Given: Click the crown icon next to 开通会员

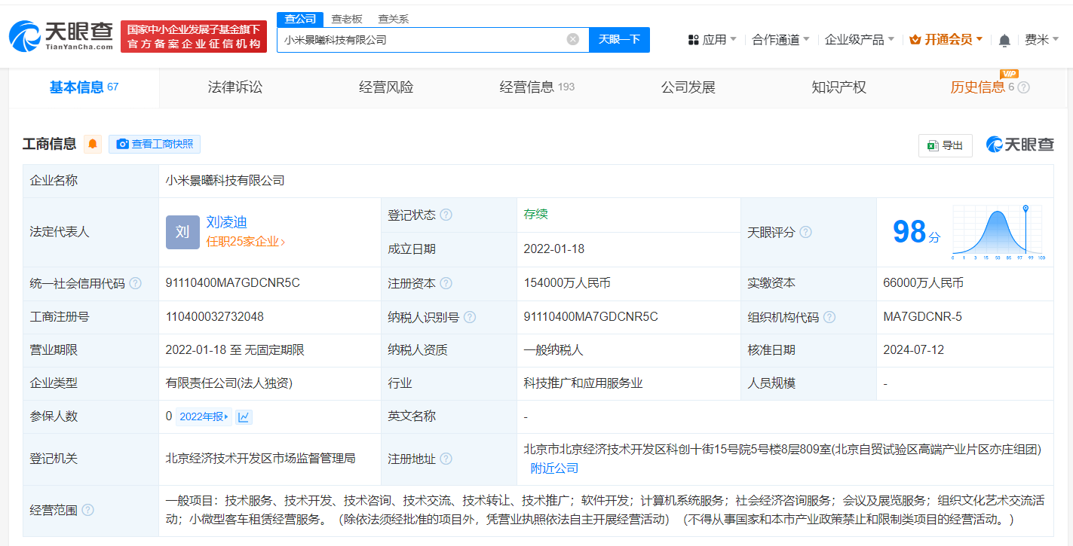Looking at the screenshot, I should click(915, 39).
